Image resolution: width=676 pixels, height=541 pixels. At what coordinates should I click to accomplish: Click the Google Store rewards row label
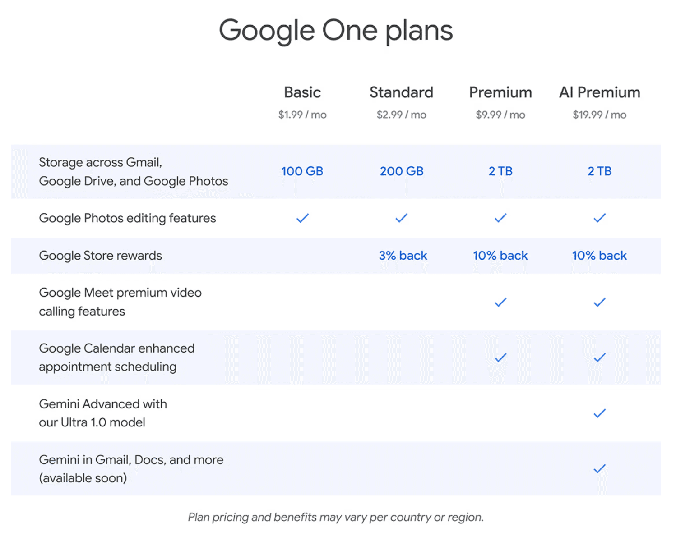(100, 256)
